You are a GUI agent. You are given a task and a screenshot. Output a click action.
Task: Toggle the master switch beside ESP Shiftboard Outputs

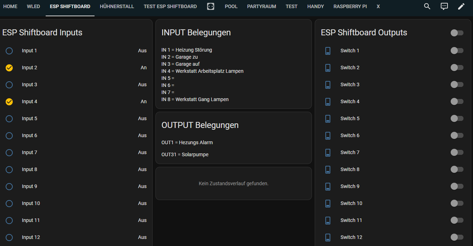(457, 33)
